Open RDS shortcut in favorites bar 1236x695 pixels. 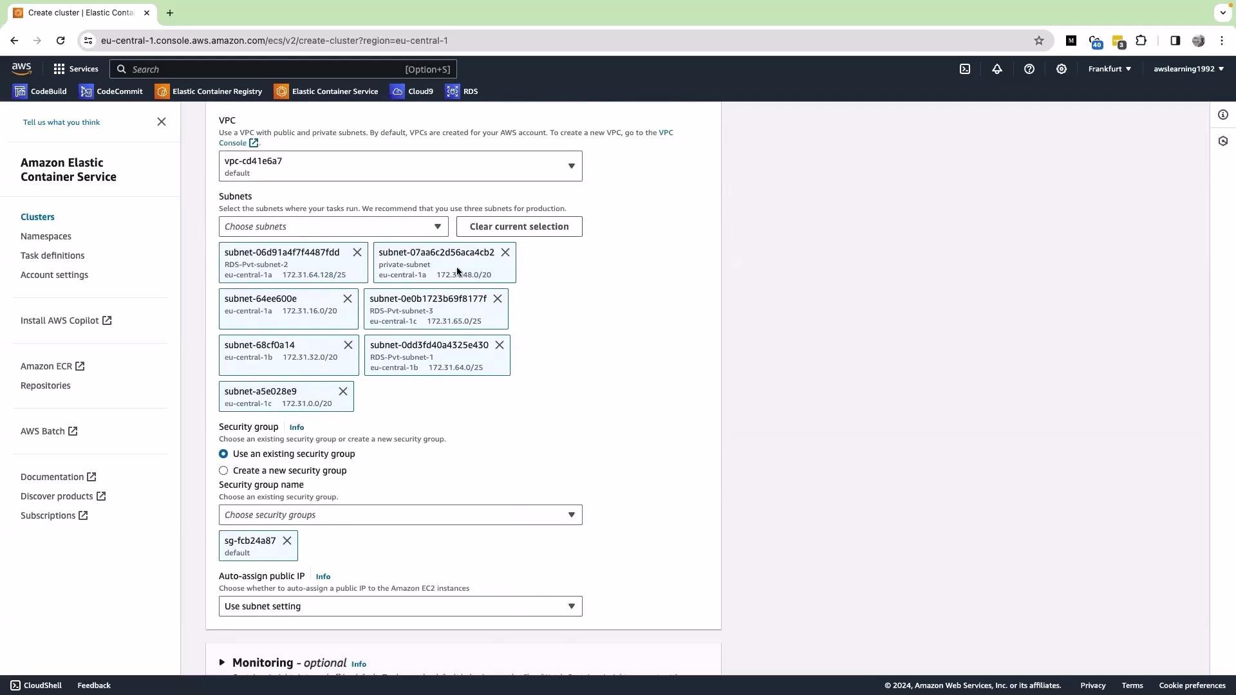462,91
